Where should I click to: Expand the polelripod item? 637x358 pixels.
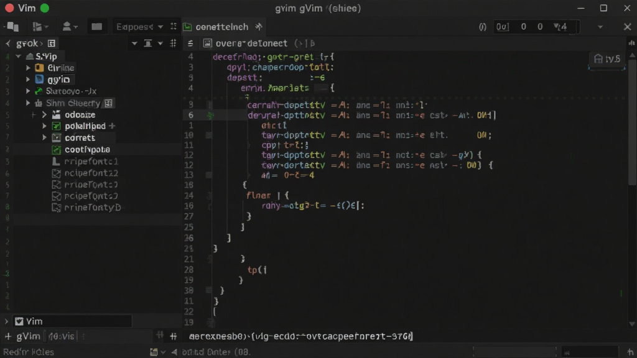click(x=44, y=126)
